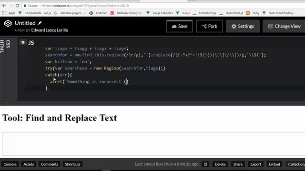Reload the page with refresh icon
The height and width of the screenshot is (171, 305).
(17, 6)
